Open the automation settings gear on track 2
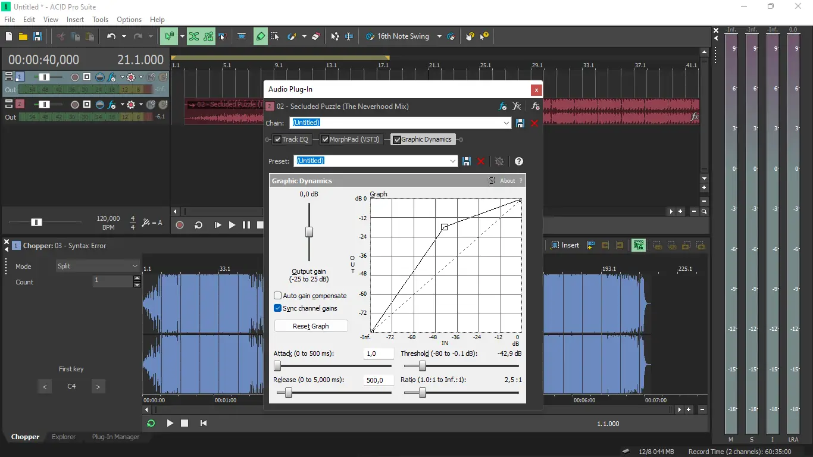Image resolution: width=813 pixels, height=457 pixels. [131, 104]
